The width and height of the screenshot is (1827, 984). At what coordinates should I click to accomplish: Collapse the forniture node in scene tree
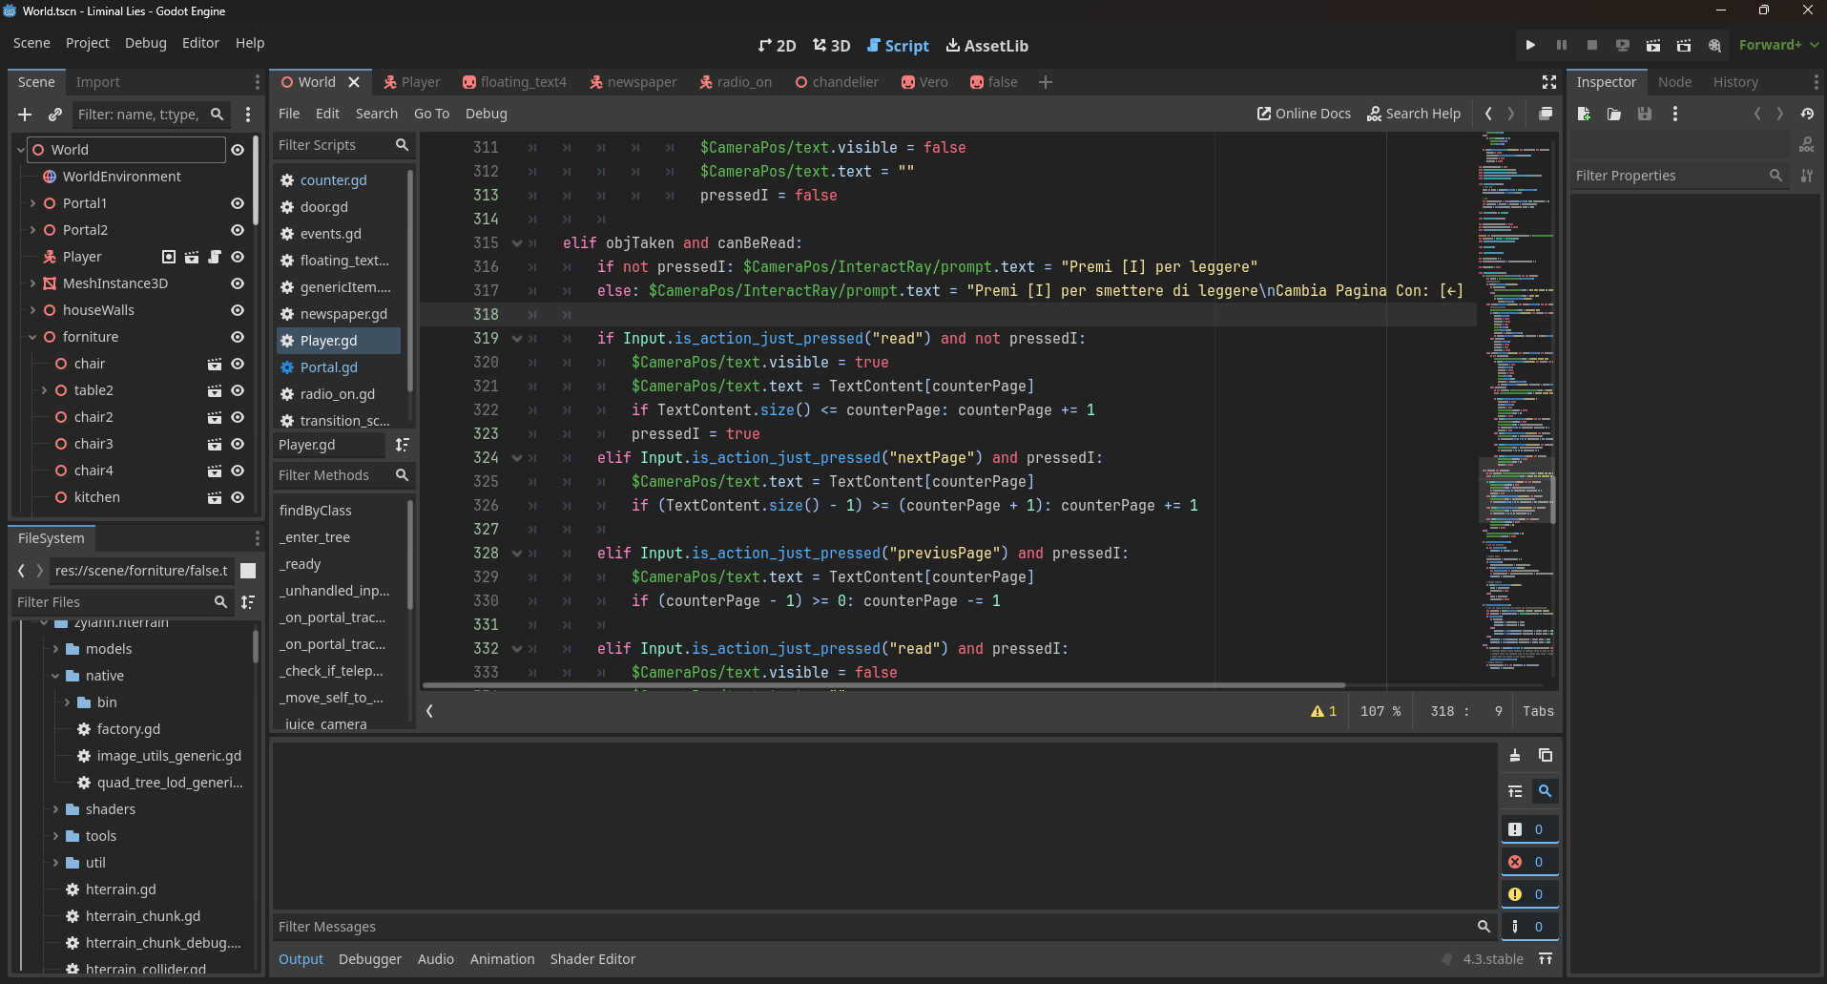[32, 337]
